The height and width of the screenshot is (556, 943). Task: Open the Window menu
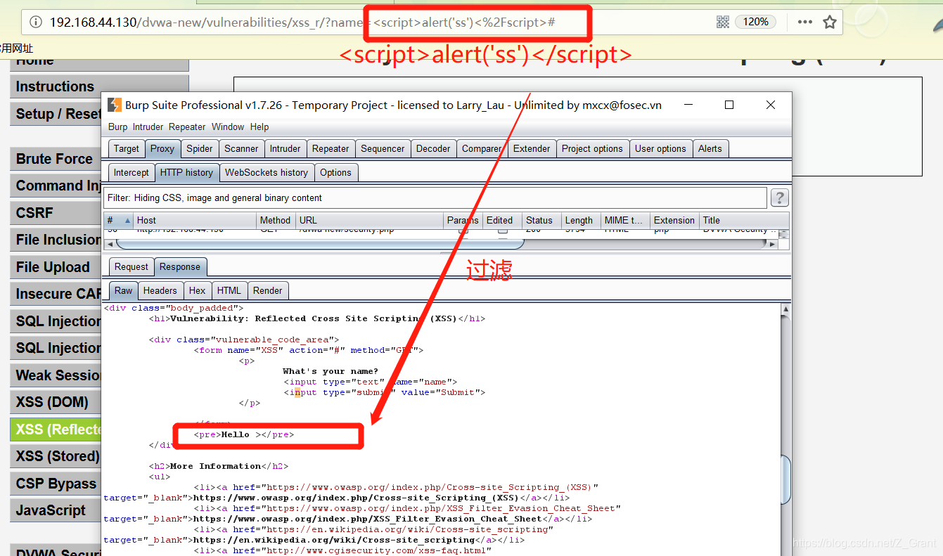click(x=228, y=127)
